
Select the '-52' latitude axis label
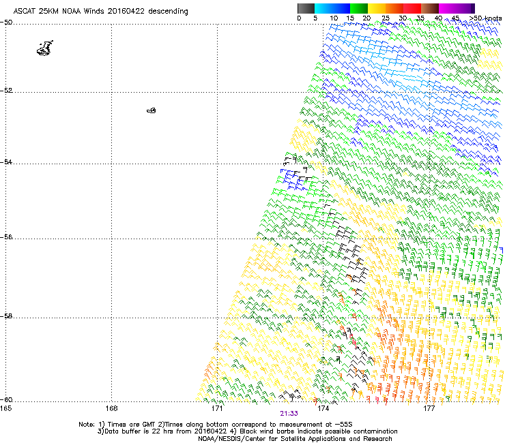coord(6,91)
